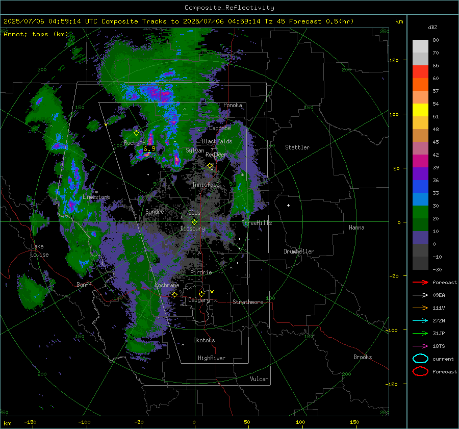
Task: Click the Annot: tops (km) label
Action: [36, 34]
